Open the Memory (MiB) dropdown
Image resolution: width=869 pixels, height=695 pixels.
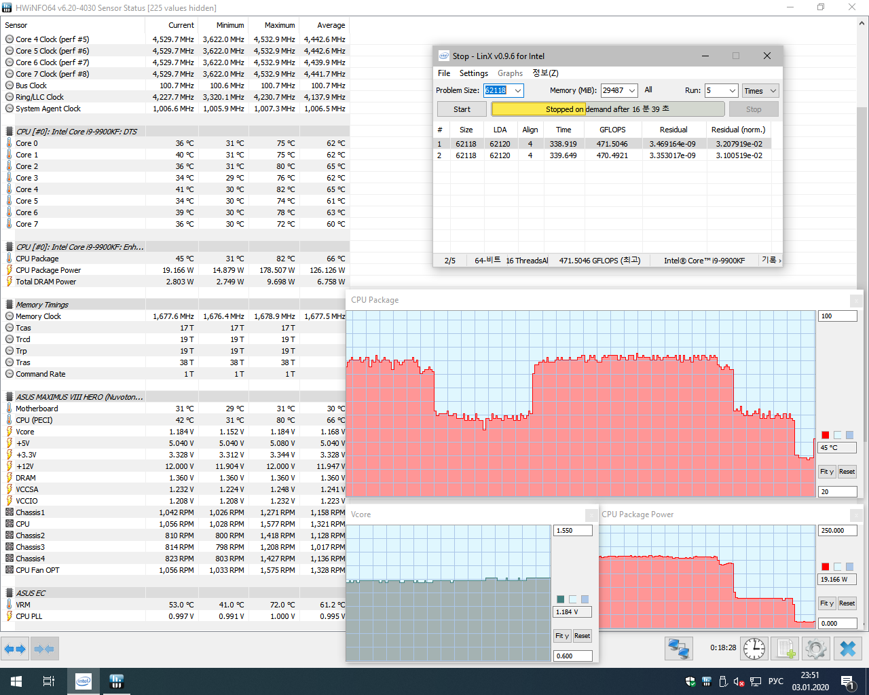pyautogui.click(x=631, y=90)
